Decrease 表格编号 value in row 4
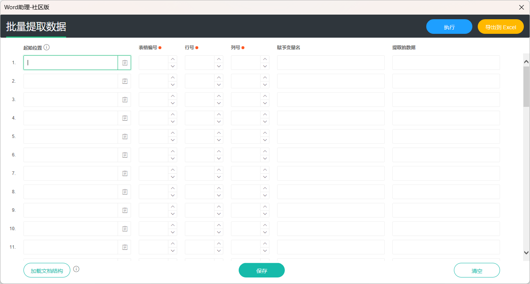The image size is (530, 284). tap(173, 121)
